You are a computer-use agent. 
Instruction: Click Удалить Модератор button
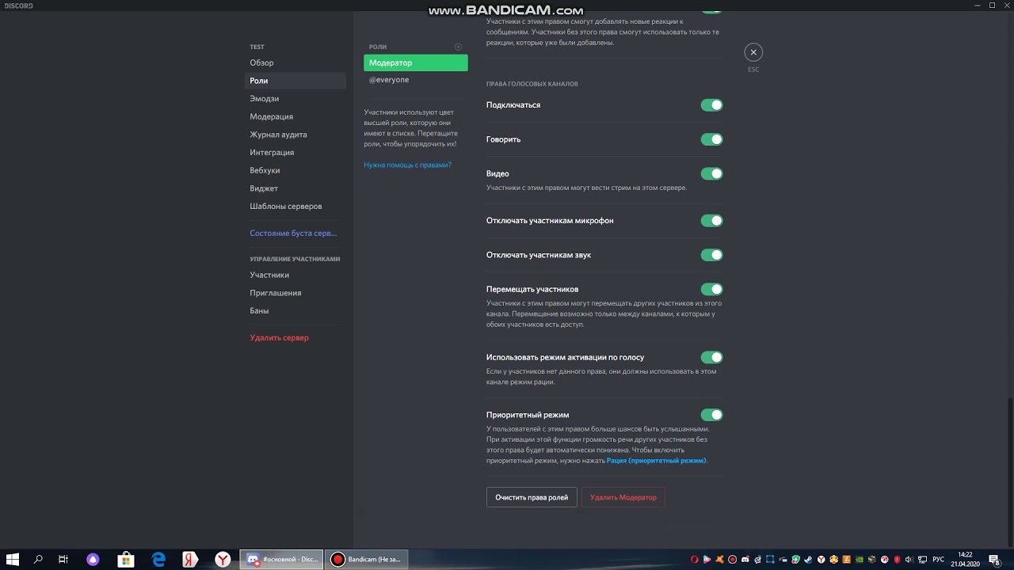click(623, 497)
